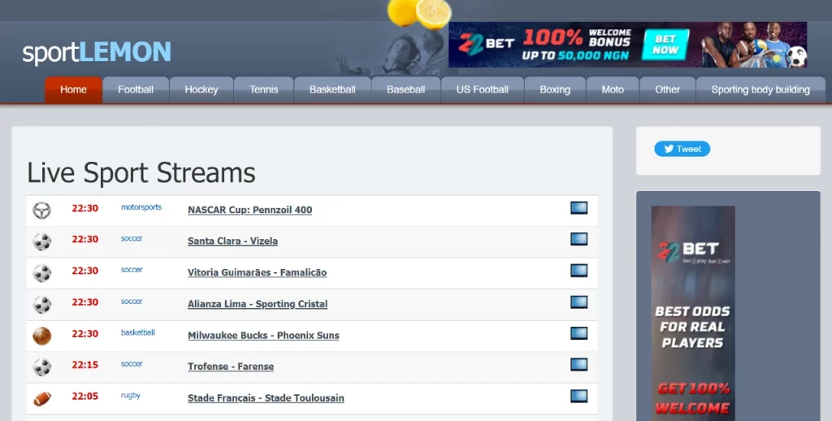832x421 pixels.
Task: Switch to the Baseball tab
Action: 406,89
